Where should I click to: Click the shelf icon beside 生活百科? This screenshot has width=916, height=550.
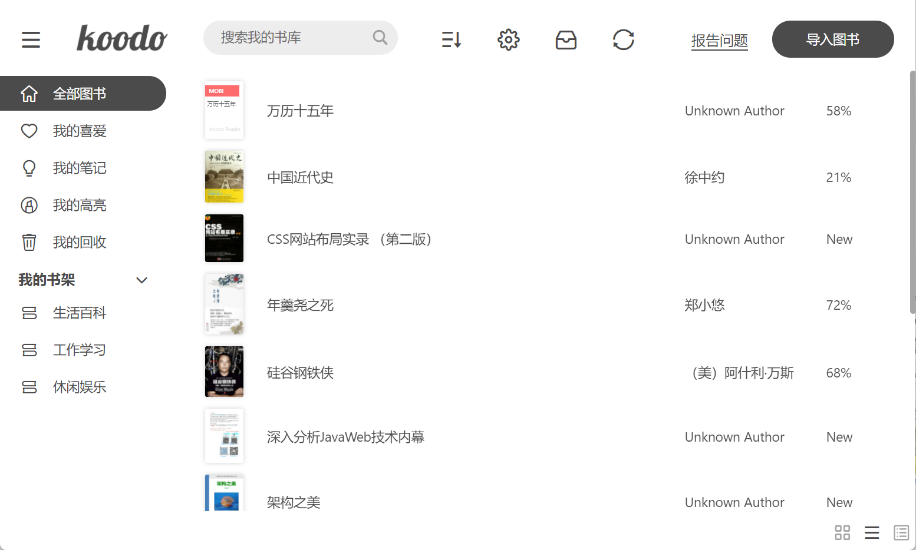tap(29, 313)
